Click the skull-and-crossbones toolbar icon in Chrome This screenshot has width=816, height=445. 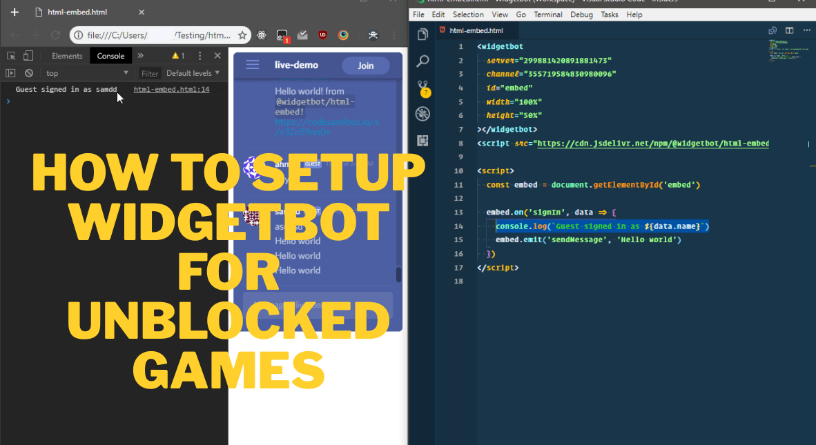coord(373,35)
